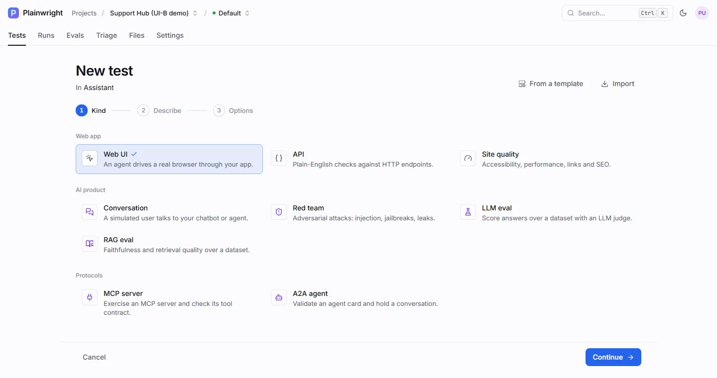Toggle dark mode moon icon
The image size is (717, 378).
click(683, 13)
